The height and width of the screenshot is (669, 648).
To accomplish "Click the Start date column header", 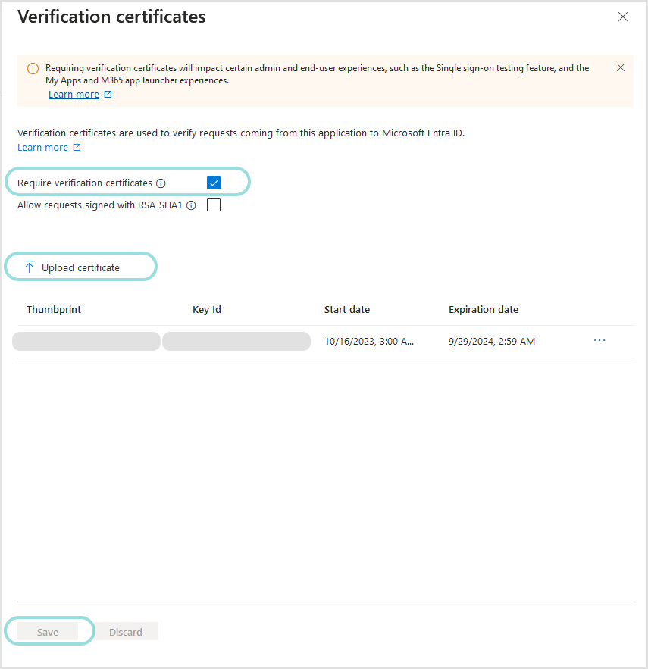I will pyautogui.click(x=347, y=309).
